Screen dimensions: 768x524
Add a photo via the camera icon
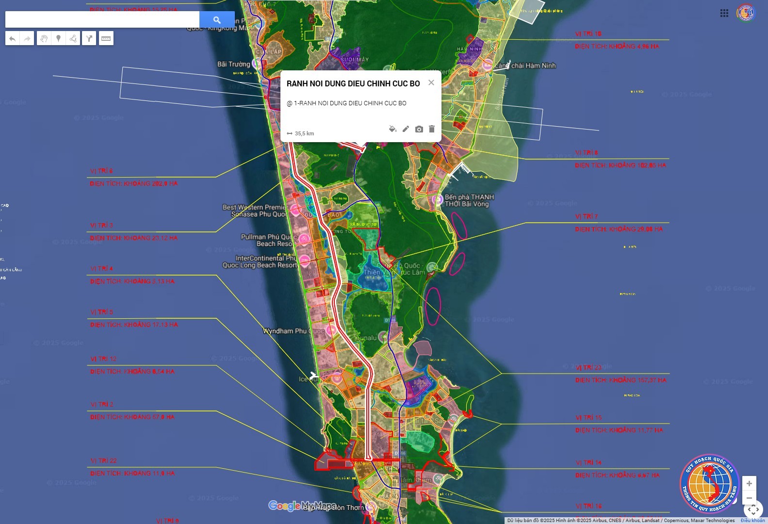(419, 129)
